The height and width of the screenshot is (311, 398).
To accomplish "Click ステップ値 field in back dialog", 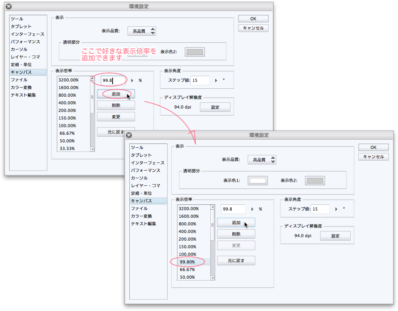I will (200, 81).
